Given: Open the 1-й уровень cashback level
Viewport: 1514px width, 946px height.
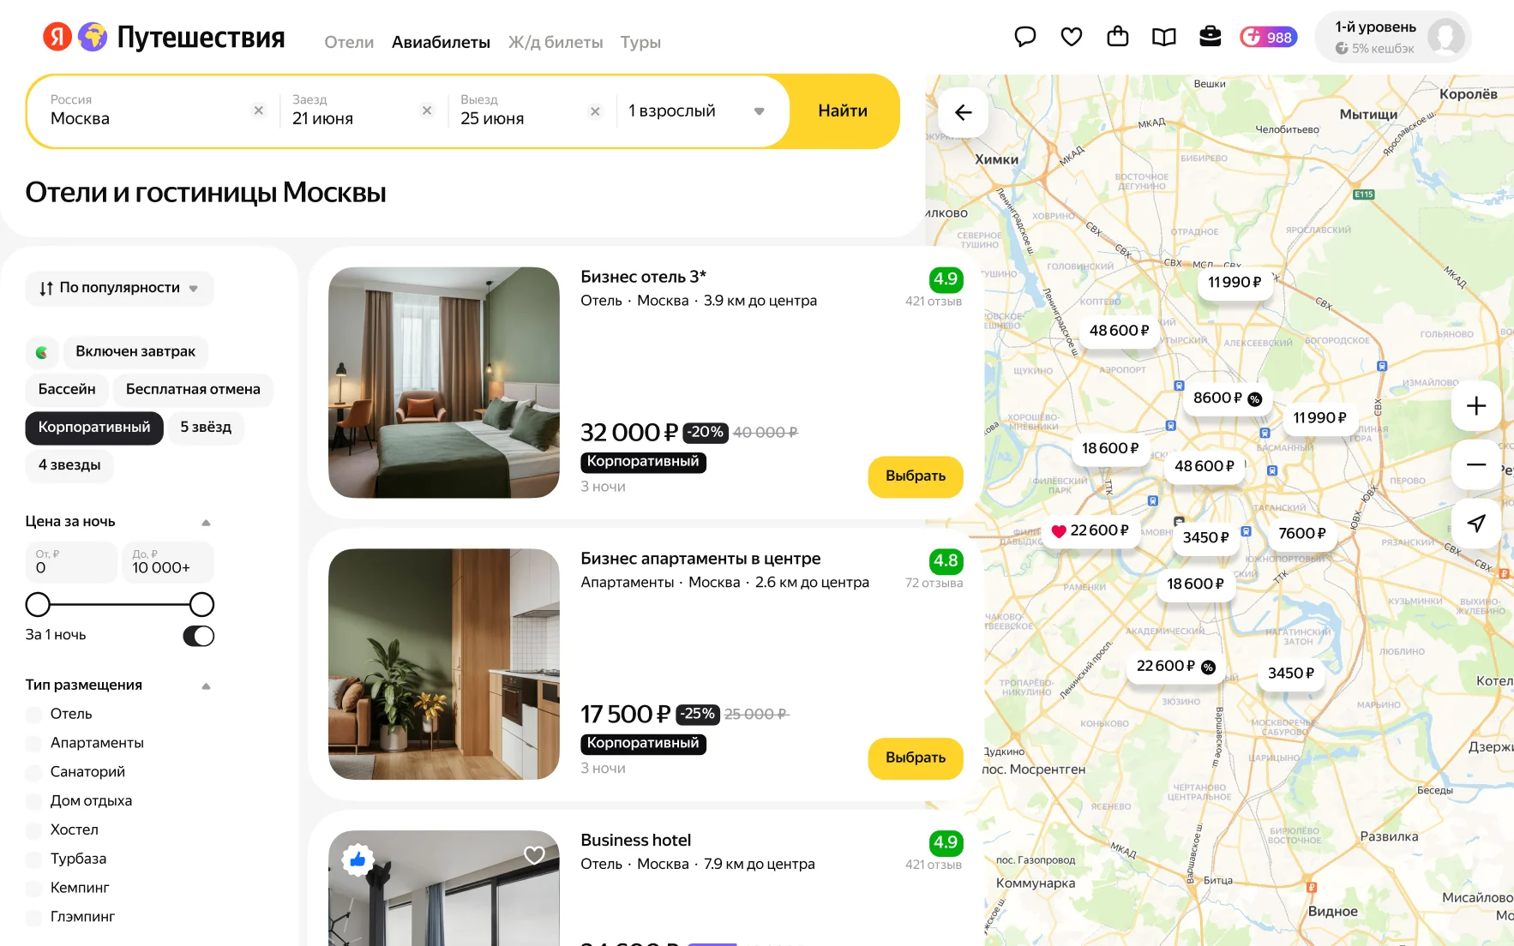Looking at the screenshot, I should point(1393,37).
